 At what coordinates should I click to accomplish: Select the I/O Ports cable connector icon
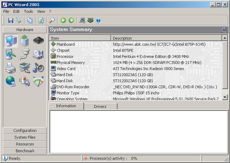pos(25,54)
